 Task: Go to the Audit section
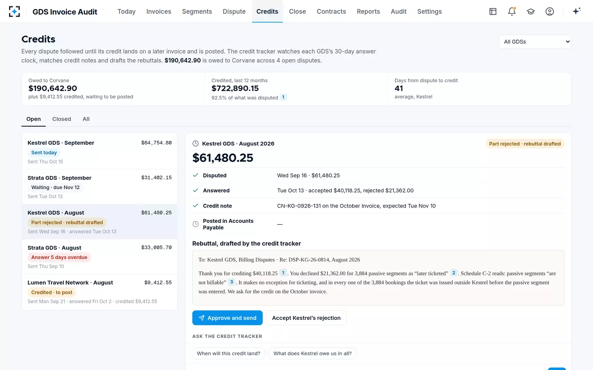(399, 12)
